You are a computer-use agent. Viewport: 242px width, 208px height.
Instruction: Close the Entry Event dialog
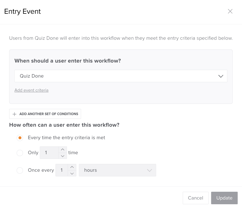(x=230, y=11)
